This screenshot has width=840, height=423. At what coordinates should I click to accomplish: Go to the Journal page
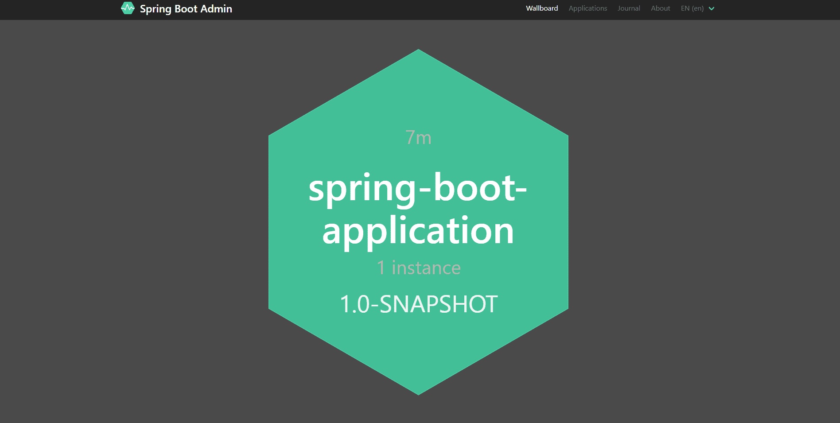click(x=628, y=8)
